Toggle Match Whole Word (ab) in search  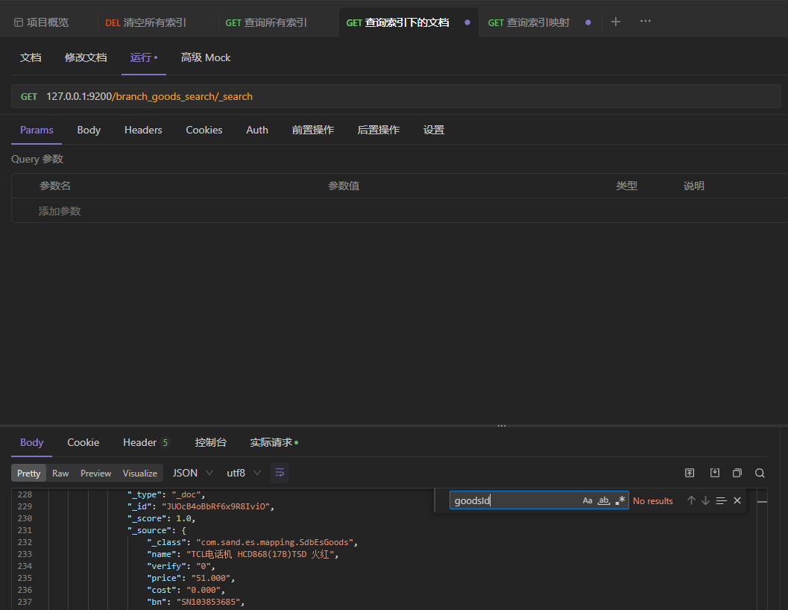pyautogui.click(x=604, y=500)
